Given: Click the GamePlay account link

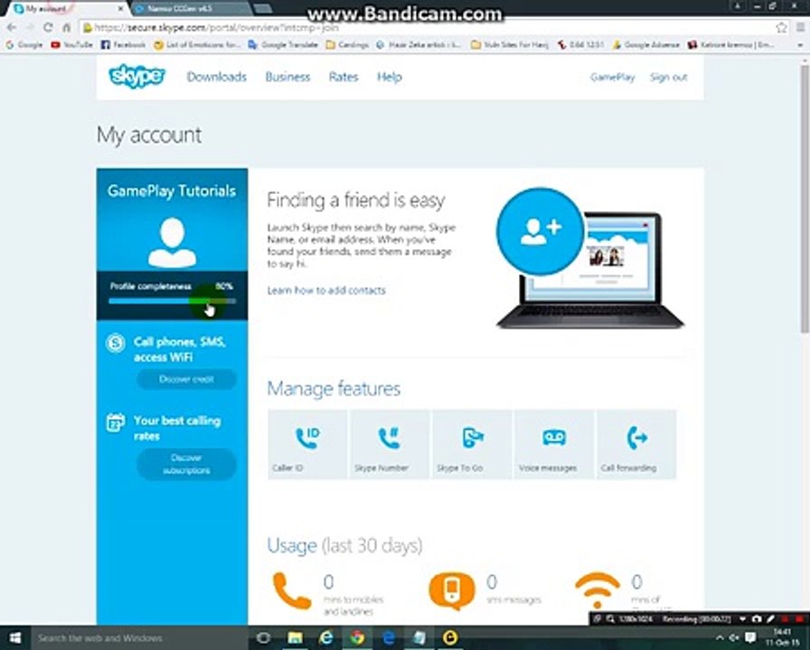Looking at the screenshot, I should point(612,78).
